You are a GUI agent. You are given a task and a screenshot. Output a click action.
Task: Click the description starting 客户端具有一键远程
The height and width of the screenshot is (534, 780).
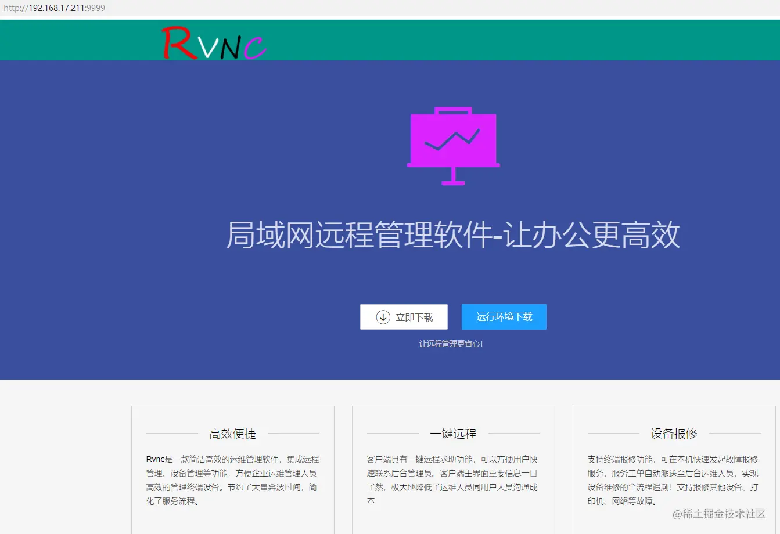pos(452,480)
